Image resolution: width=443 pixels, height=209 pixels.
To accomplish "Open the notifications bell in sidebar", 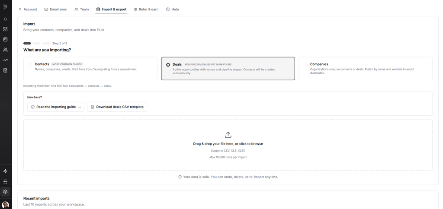I will point(5,19).
